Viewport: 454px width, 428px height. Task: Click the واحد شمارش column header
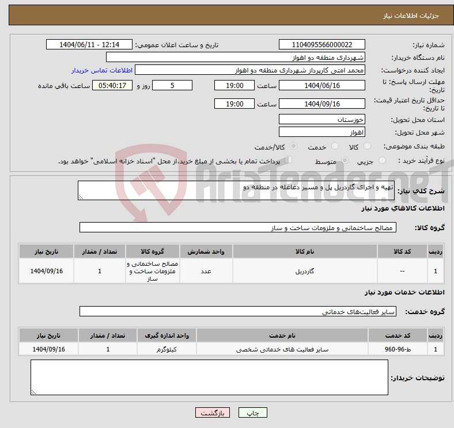(x=206, y=251)
